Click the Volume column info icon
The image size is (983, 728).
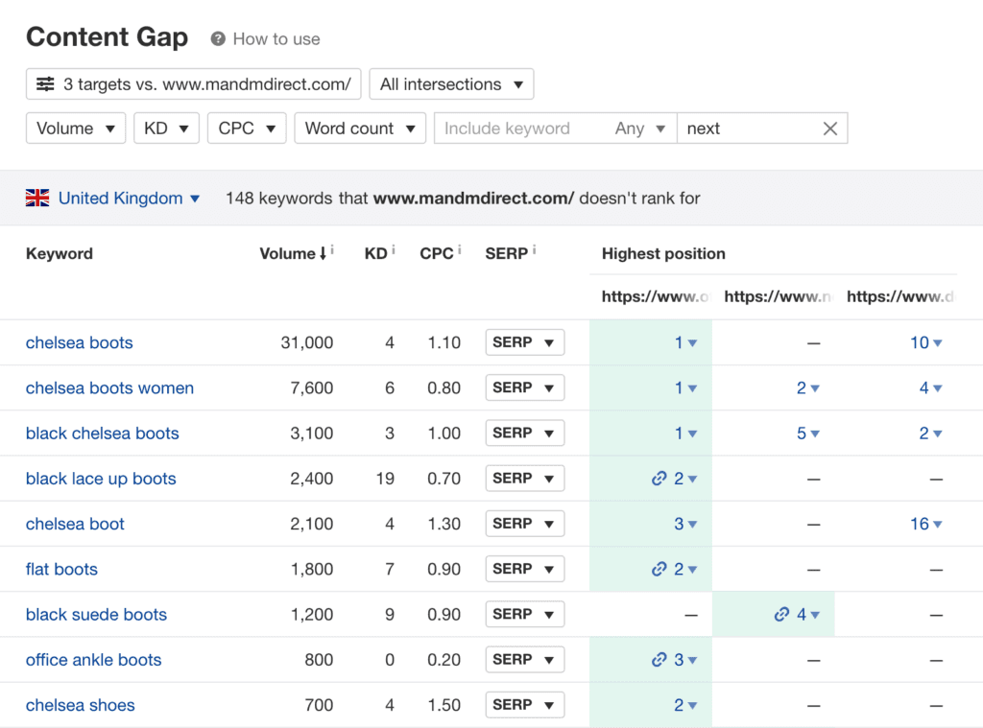pos(332,249)
